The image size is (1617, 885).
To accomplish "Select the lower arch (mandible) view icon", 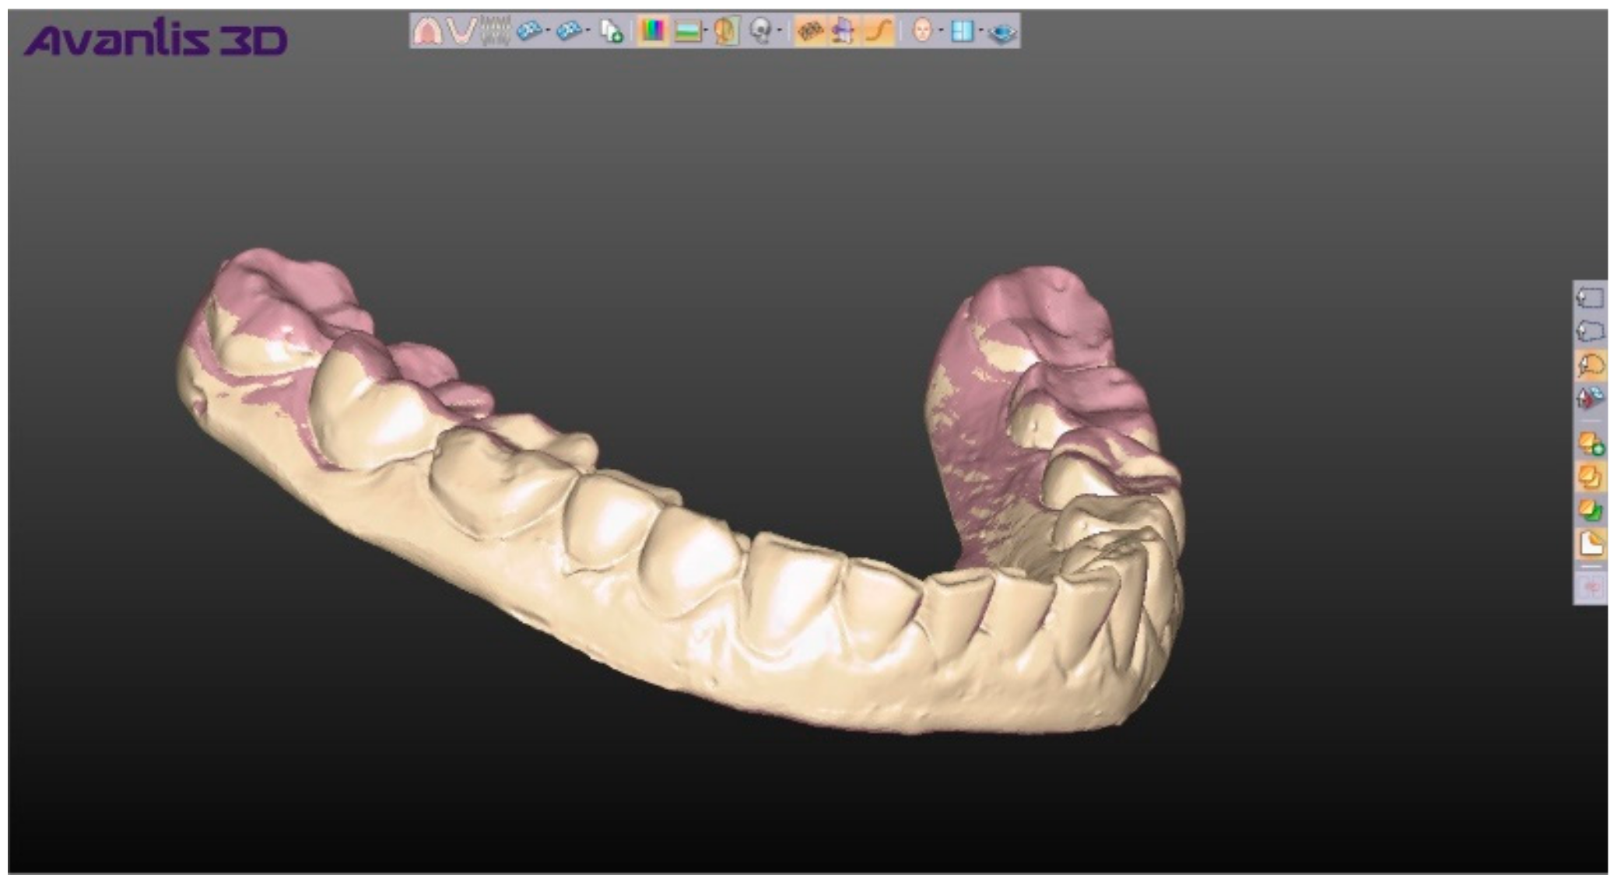I will click(x=461, y=31).
